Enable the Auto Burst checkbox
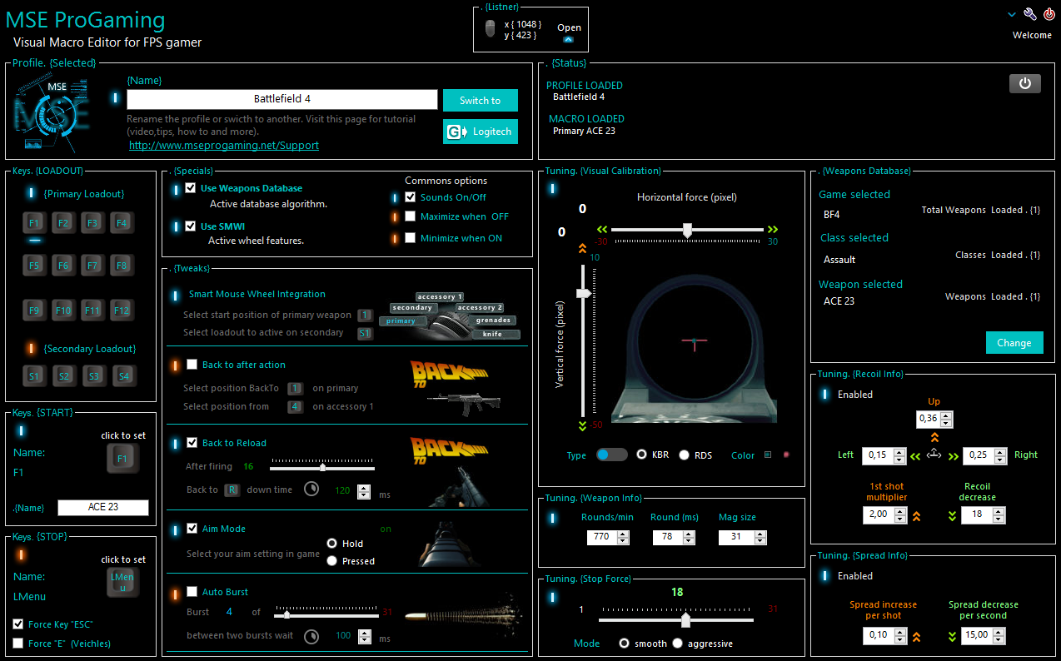The height and width of the screenshot is (661, 1061). 192,592
